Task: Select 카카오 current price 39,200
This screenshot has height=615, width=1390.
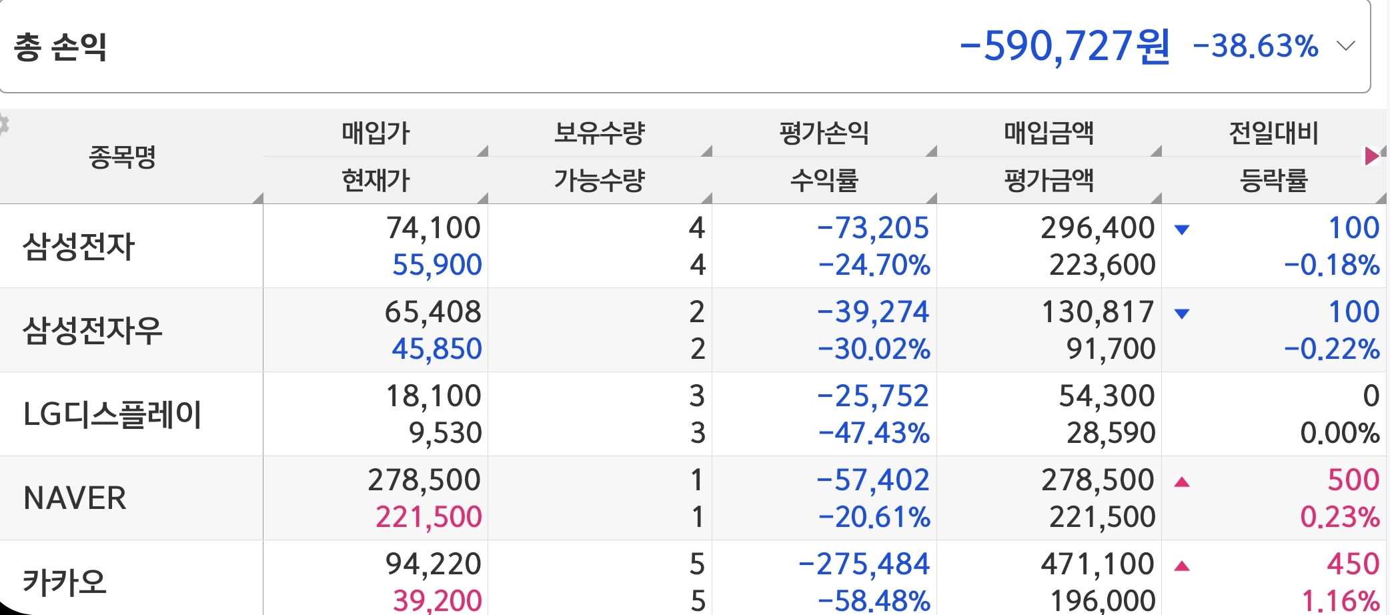Action: [x=437, y=601]
